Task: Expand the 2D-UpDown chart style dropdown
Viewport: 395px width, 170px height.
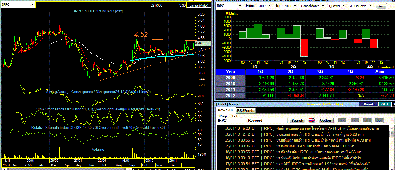Action: 370,6
